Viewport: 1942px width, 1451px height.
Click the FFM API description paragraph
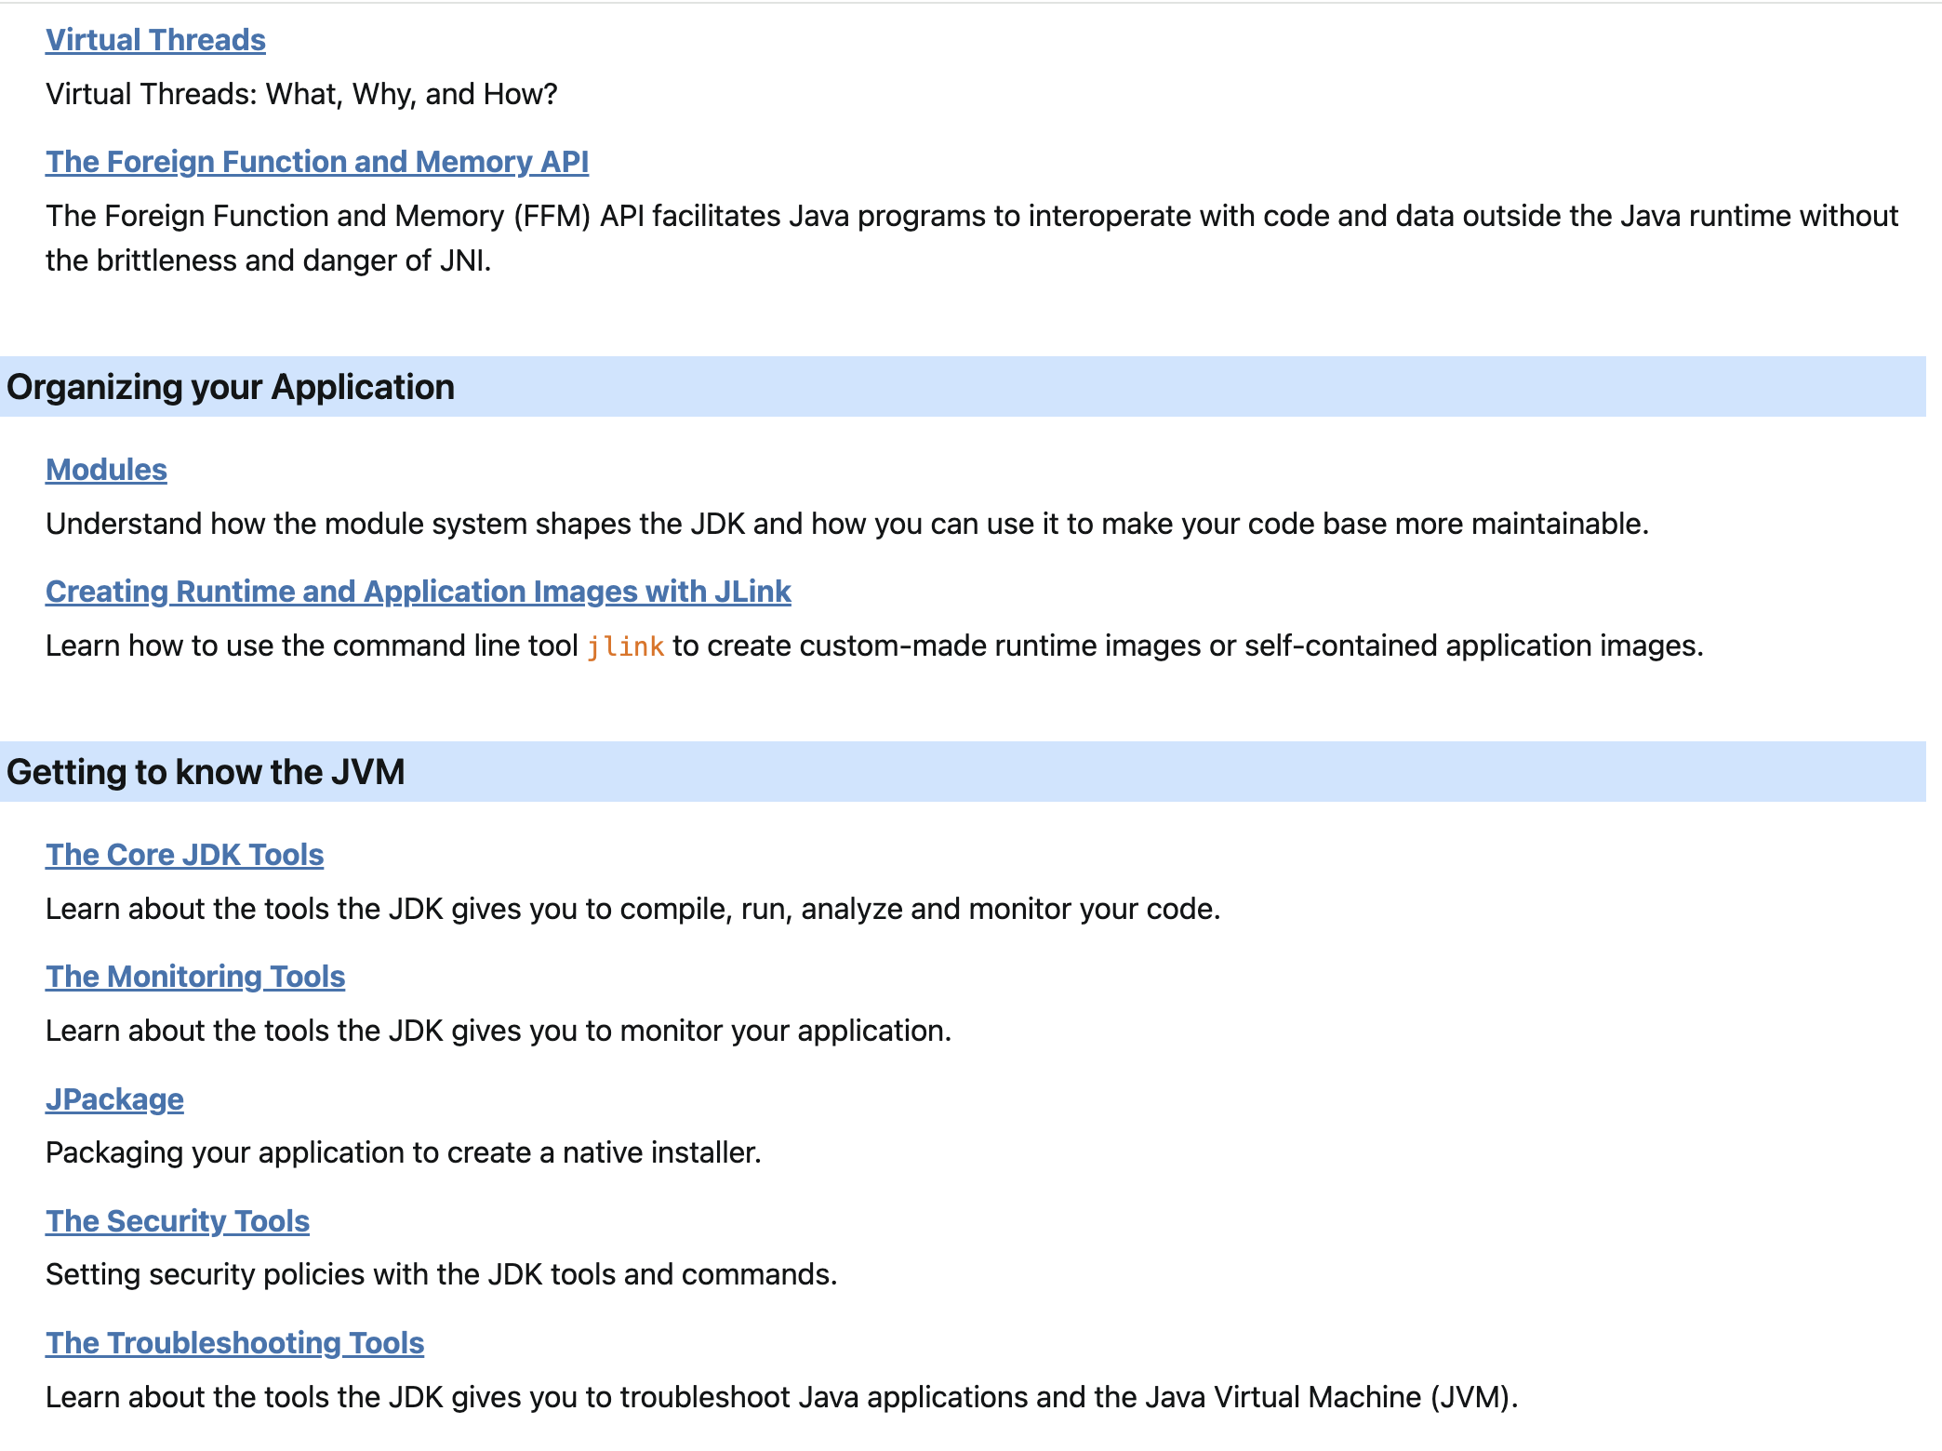[x=971, y=238]
